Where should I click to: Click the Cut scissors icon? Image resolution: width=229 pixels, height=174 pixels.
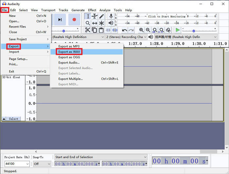(x=87, y=30)
